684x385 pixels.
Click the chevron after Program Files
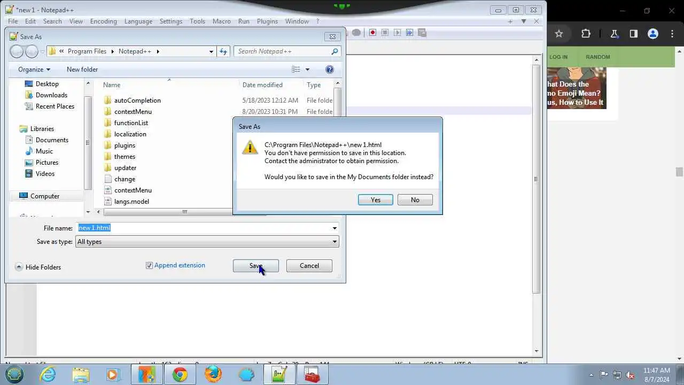(x=112, y=51)
